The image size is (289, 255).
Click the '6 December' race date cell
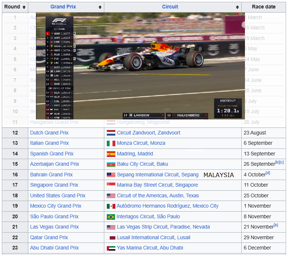[264, 248]
